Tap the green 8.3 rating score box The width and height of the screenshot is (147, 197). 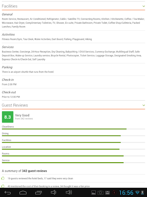click(x=8, y=117)
